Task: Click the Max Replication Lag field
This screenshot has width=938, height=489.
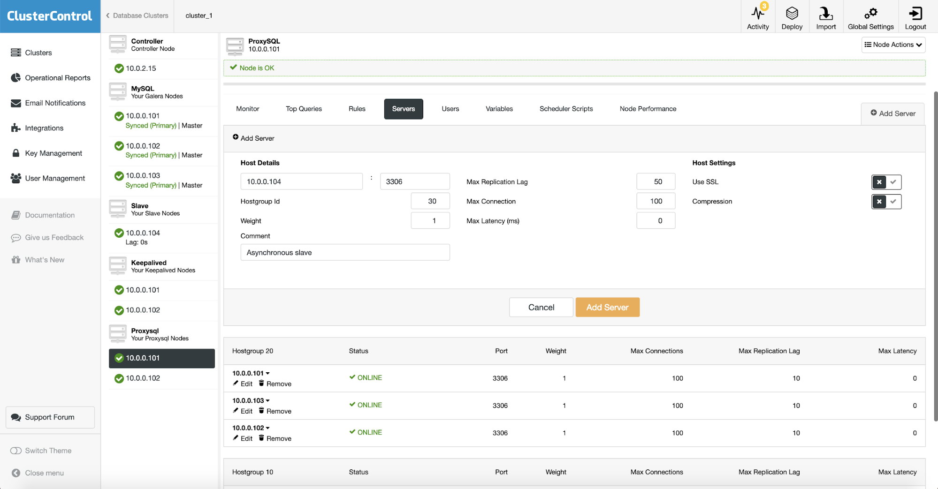Action: click(x=656, y=181)
